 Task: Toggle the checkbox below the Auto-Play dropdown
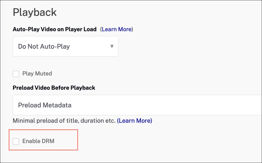16,74
